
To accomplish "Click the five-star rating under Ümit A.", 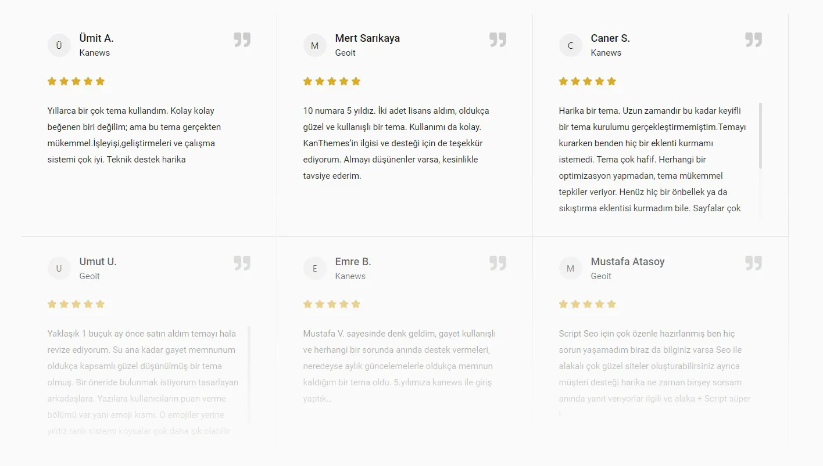I will (76, 81).
